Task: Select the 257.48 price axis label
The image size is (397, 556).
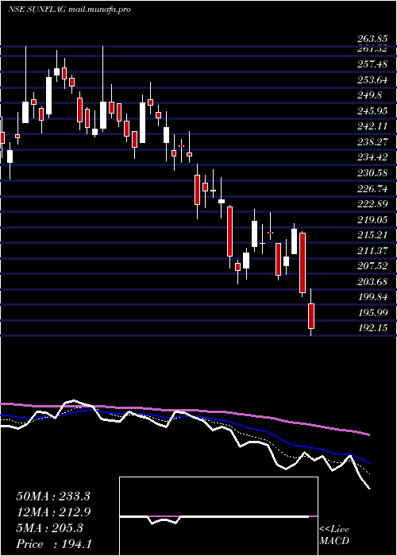Action: (x=372, y=65)
